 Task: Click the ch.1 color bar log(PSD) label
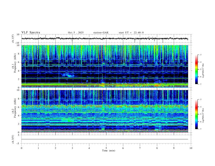[x=203, y=71]
